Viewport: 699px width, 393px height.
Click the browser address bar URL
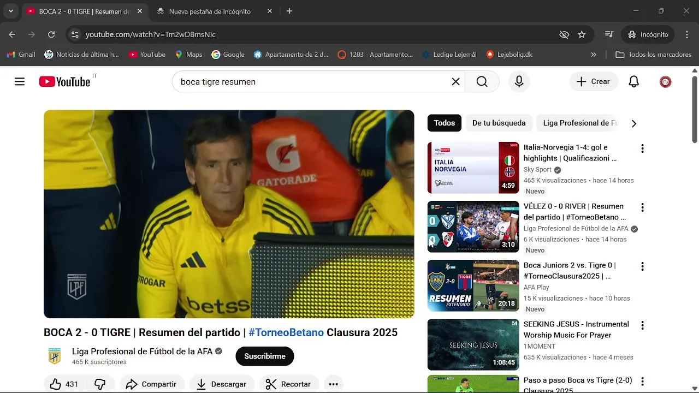pos(151,34)
